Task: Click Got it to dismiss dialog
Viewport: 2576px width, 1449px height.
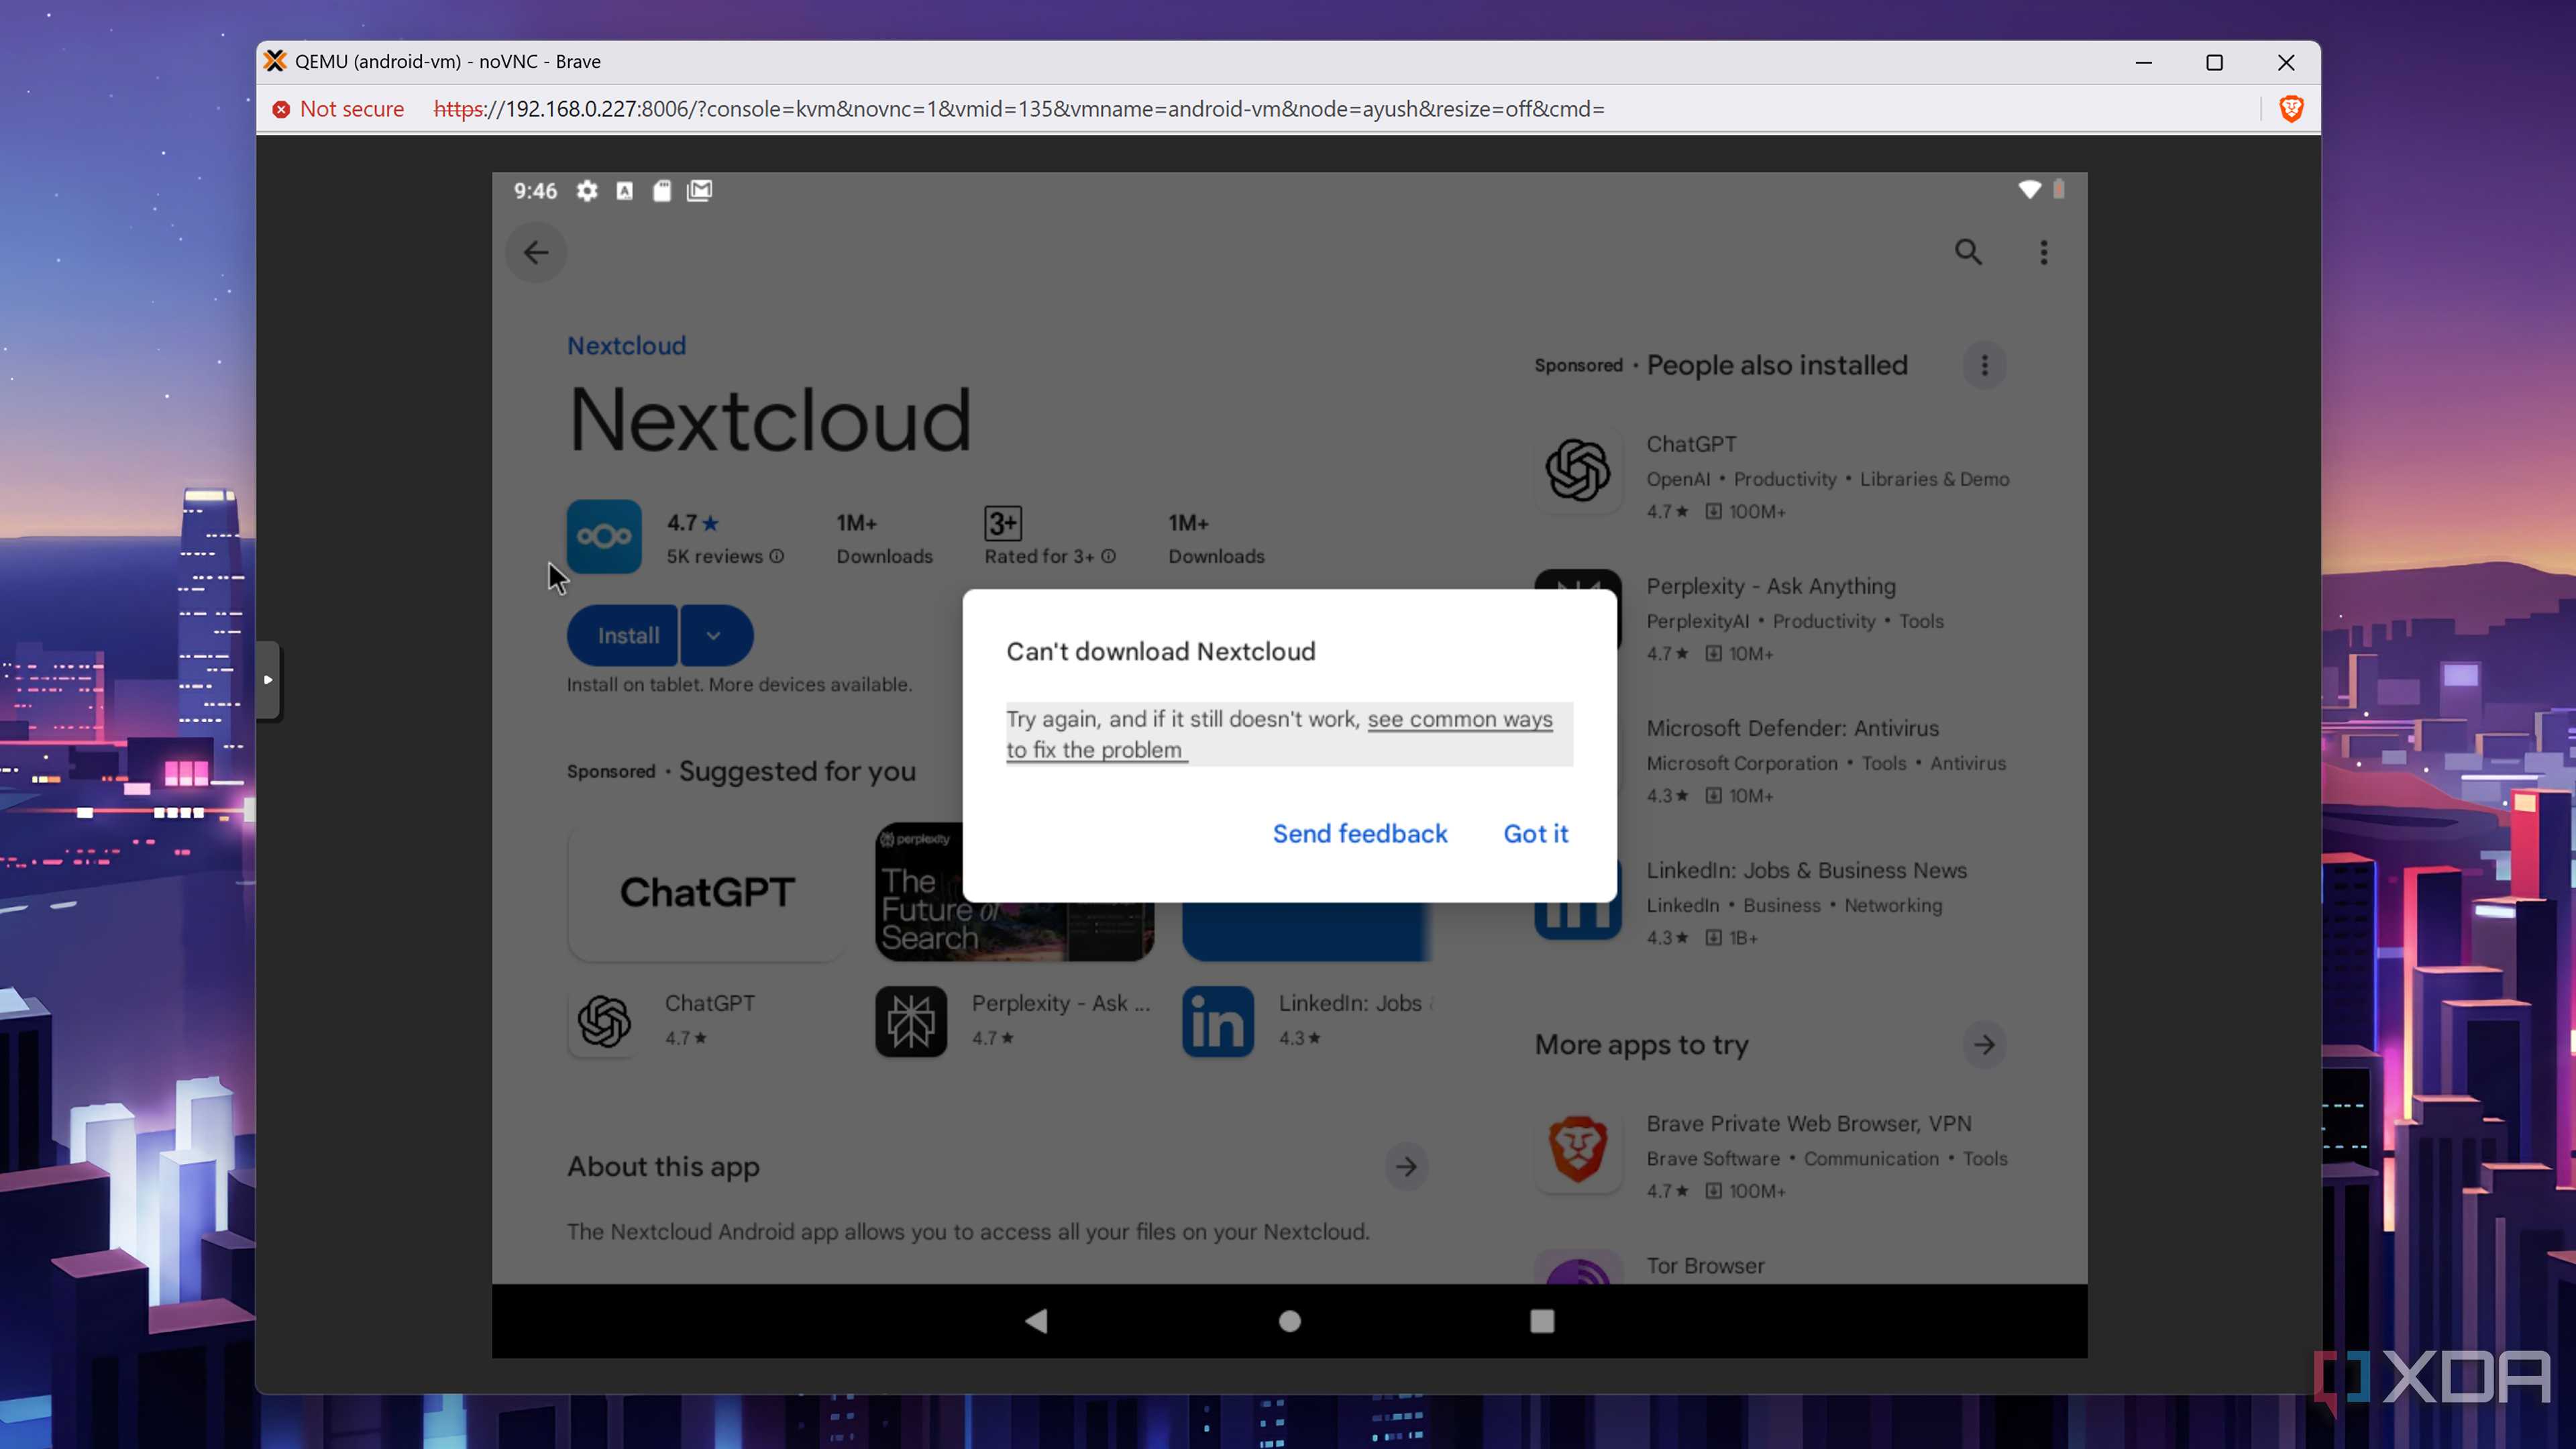Action: coord(1536,834)
